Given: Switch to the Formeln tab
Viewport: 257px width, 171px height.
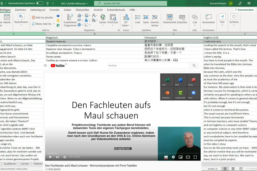Looking at the screenshot, I should click(x=55, y=10).
